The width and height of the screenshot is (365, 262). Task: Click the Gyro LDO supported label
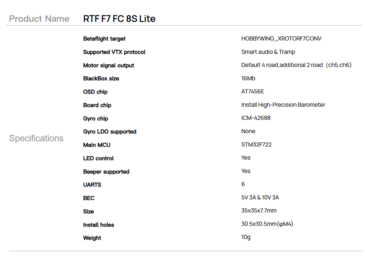(x=109, y=132)
